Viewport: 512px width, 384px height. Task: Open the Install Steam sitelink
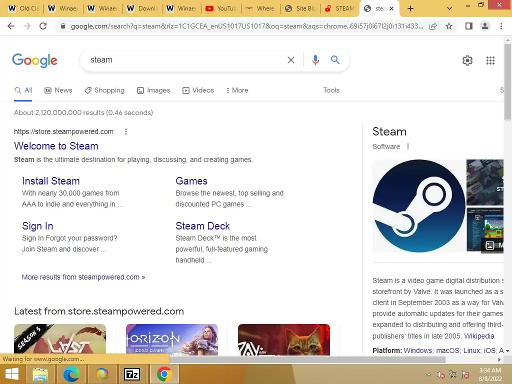tap(51, 181)
